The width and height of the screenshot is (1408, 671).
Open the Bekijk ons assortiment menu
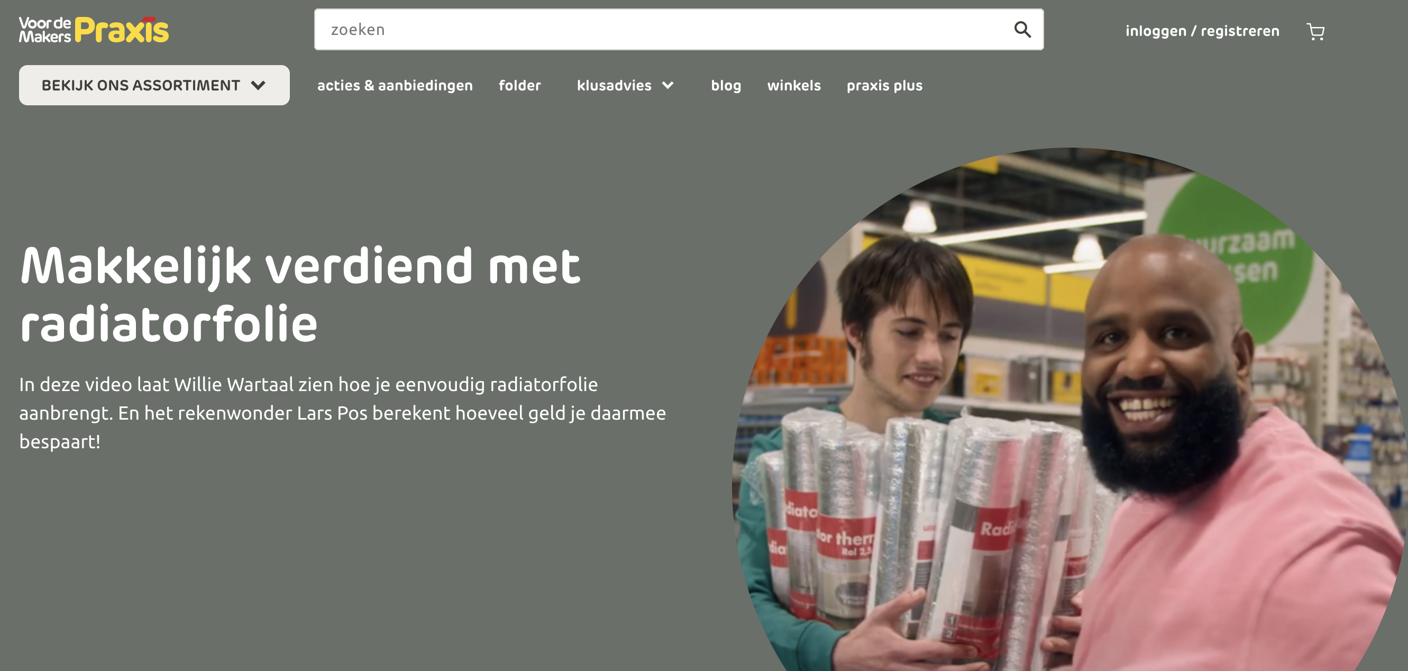154,85
